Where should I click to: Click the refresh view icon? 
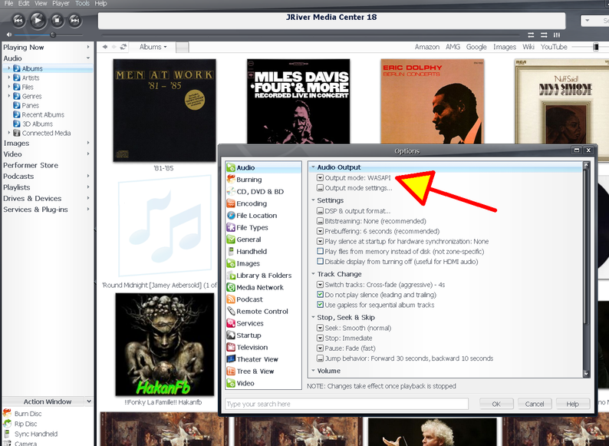123,47
